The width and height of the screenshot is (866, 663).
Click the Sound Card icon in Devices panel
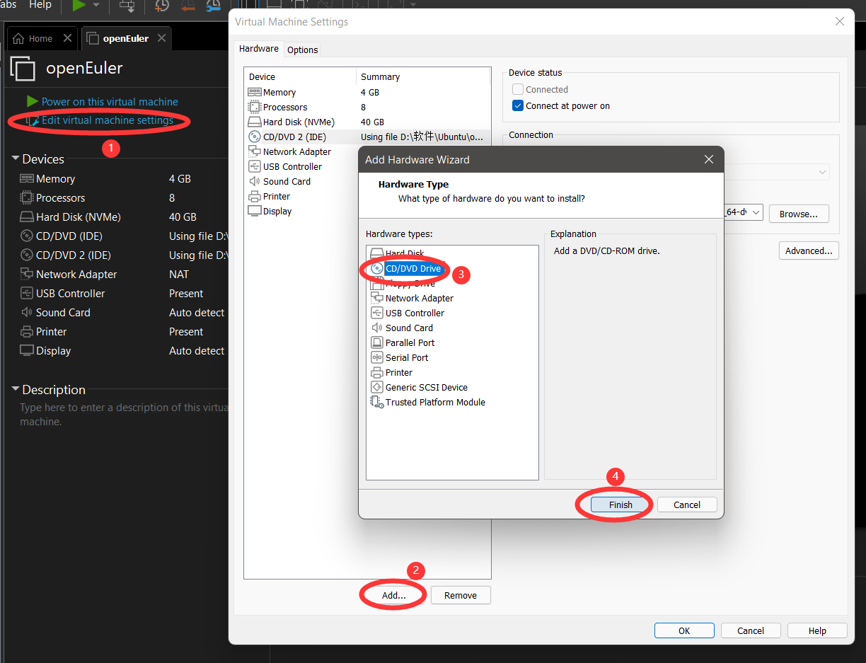27,313
